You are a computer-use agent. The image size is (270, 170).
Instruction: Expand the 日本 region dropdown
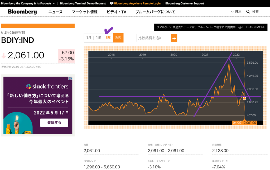click(236, 12)
